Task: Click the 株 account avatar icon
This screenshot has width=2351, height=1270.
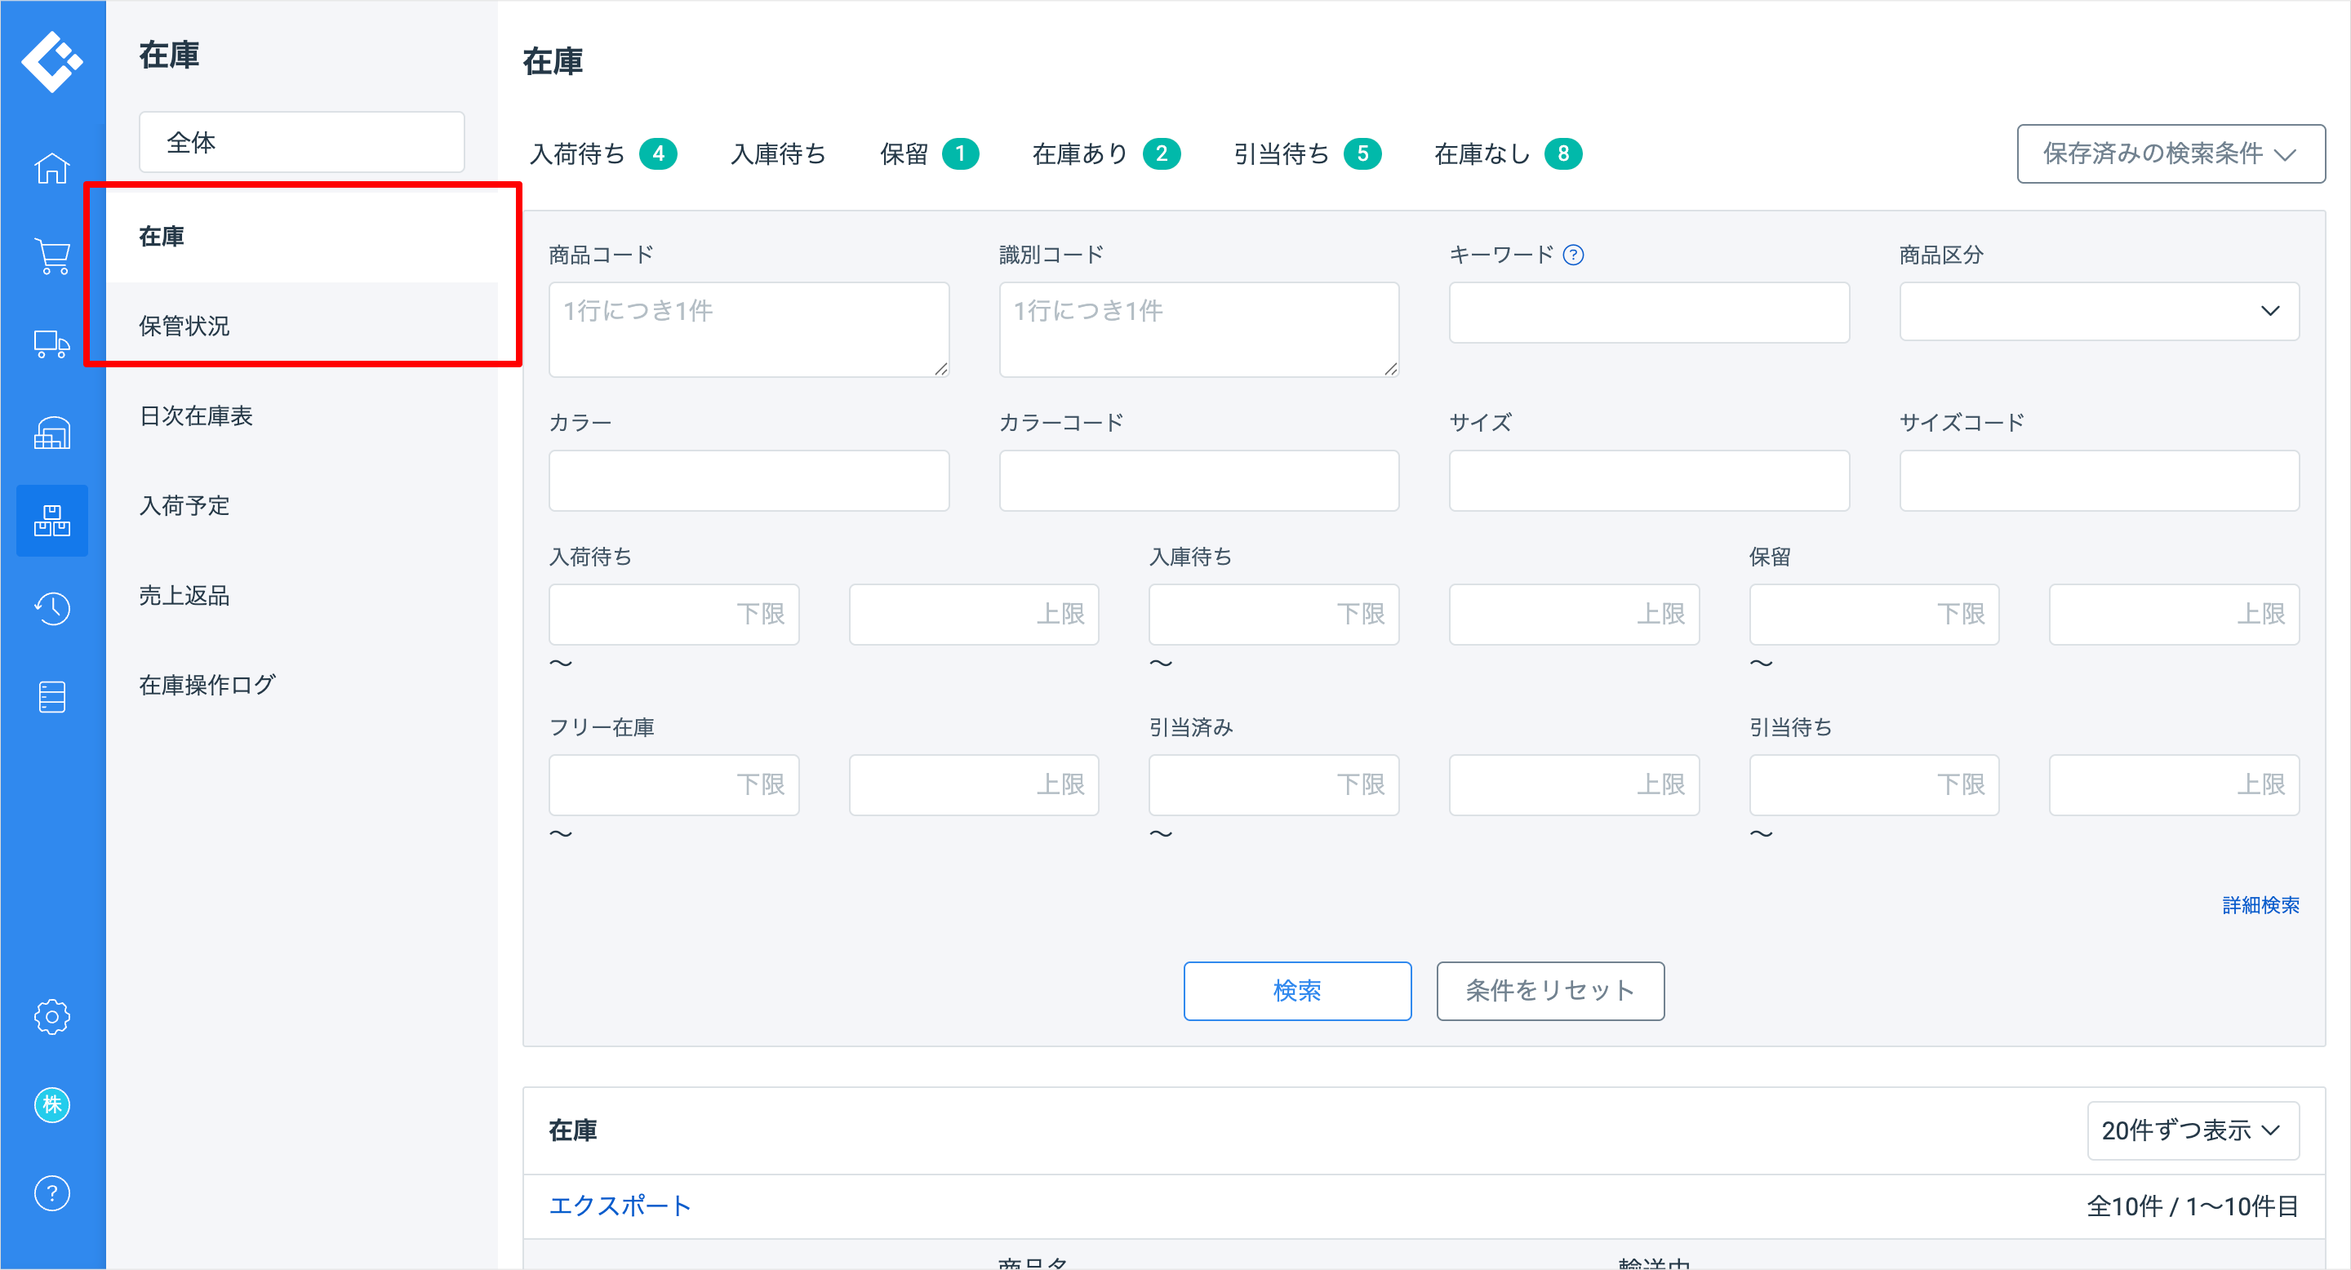Action: pyautogui.click(x=52, y=1105)
